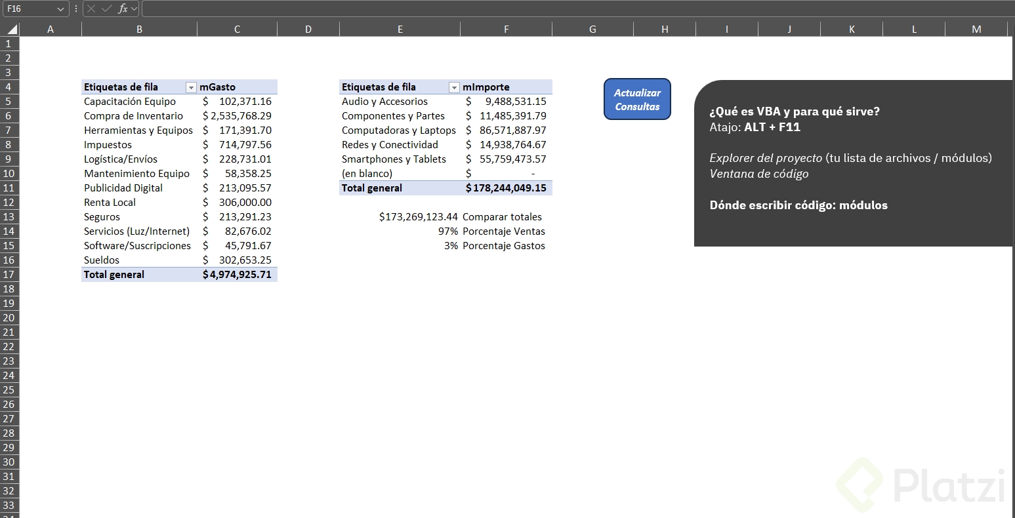Image resolution: width=1015 pixels, height=518 pixels.
Task: Select the Publicidad Digital cell
Action: [139, 188]
